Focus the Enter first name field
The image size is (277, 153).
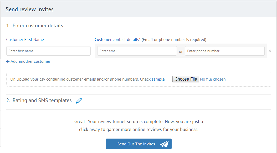click(48, 51)
